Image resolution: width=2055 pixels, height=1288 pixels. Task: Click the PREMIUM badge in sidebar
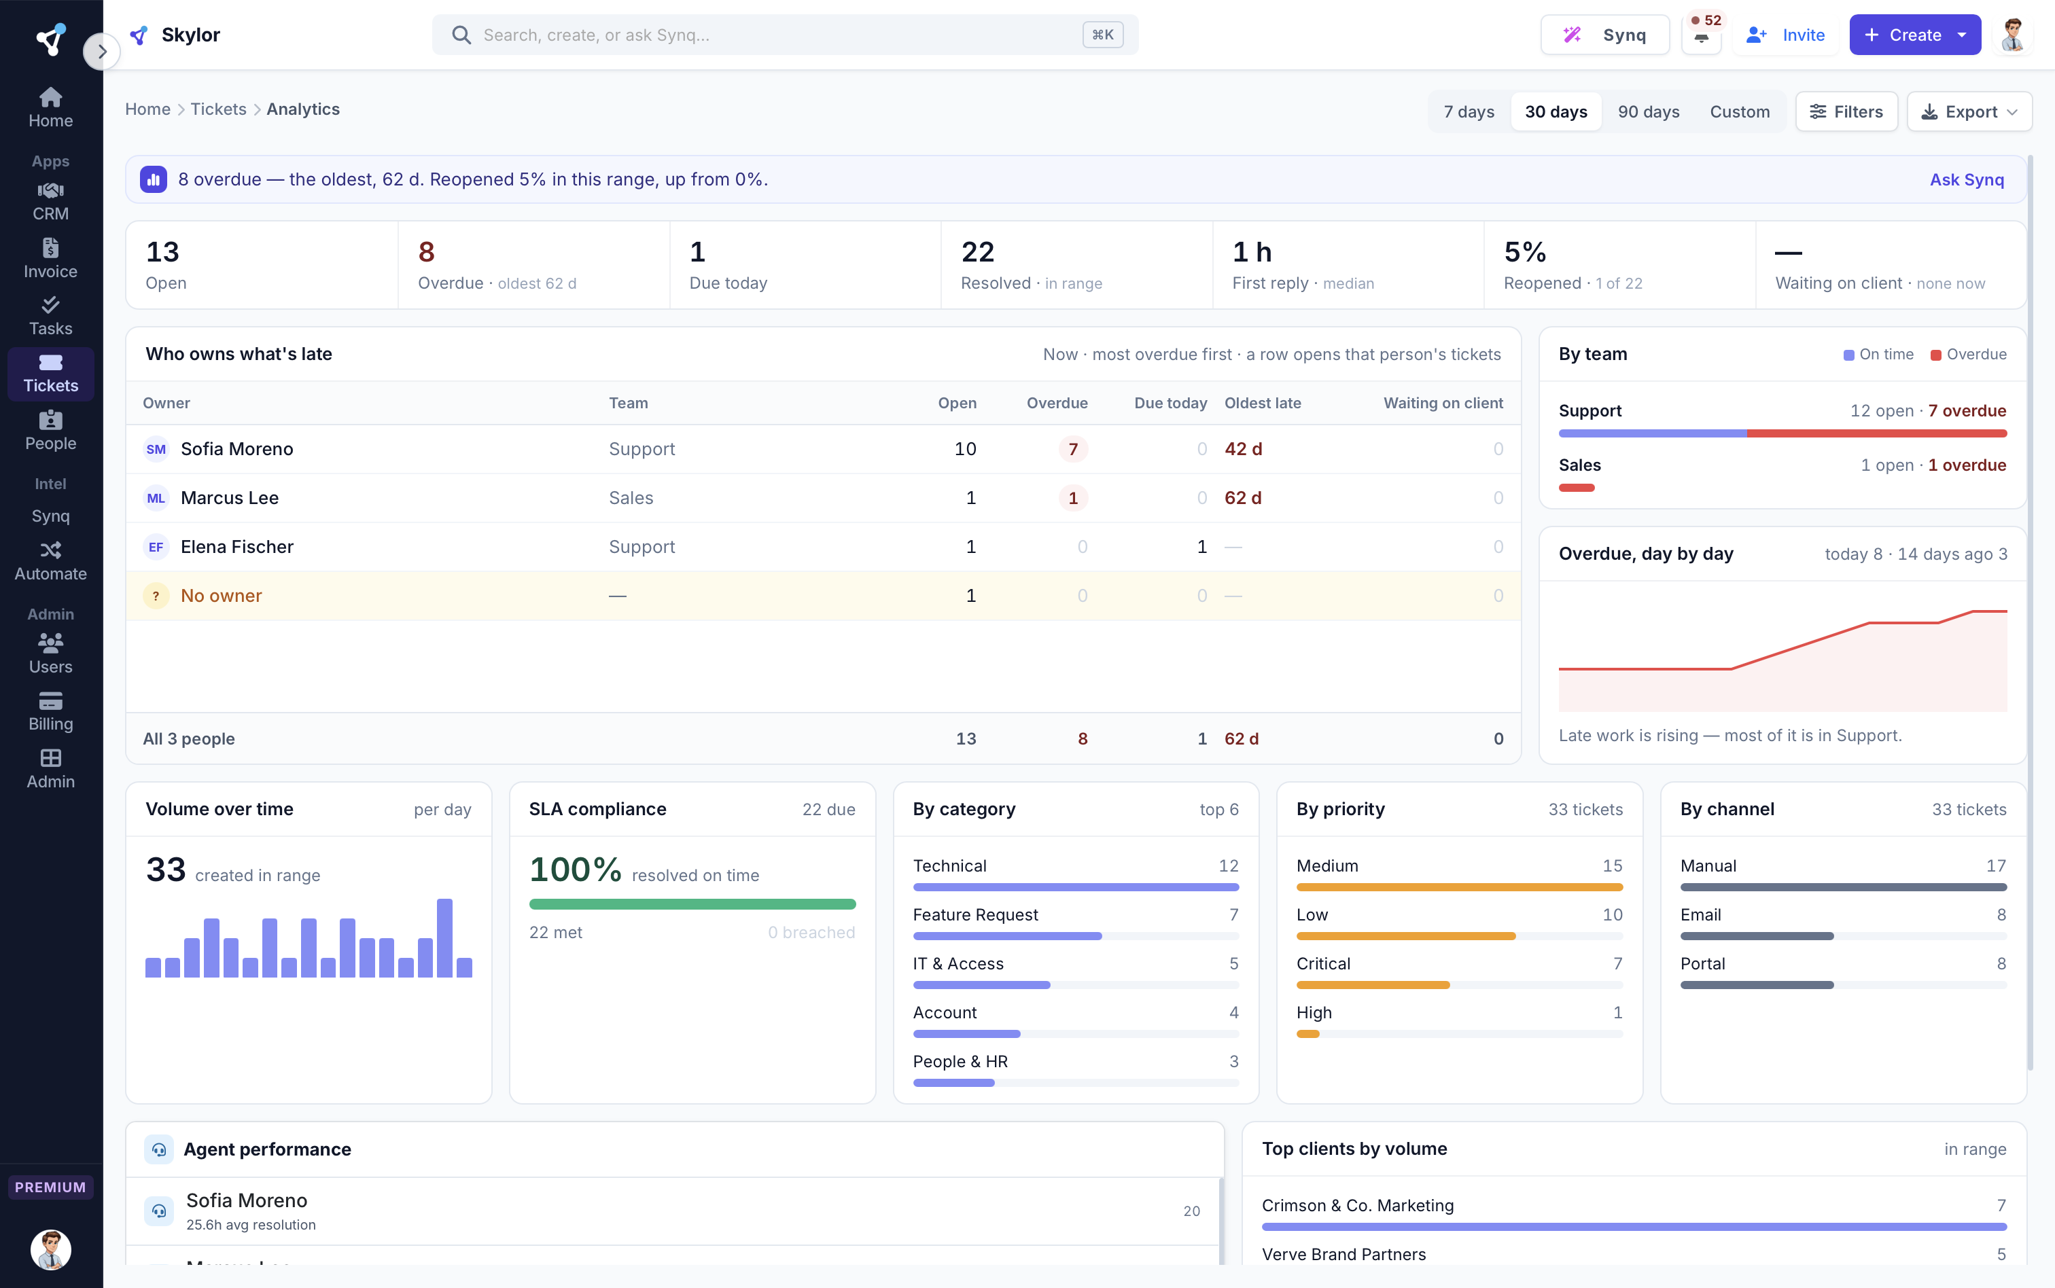[x=50, y=1187]
